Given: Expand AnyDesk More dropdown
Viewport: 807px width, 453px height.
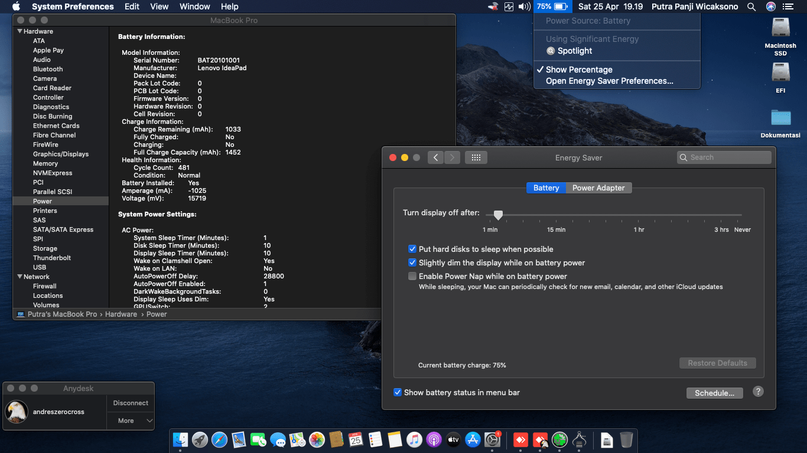Looking at the screenshot, I should point(131,421).
